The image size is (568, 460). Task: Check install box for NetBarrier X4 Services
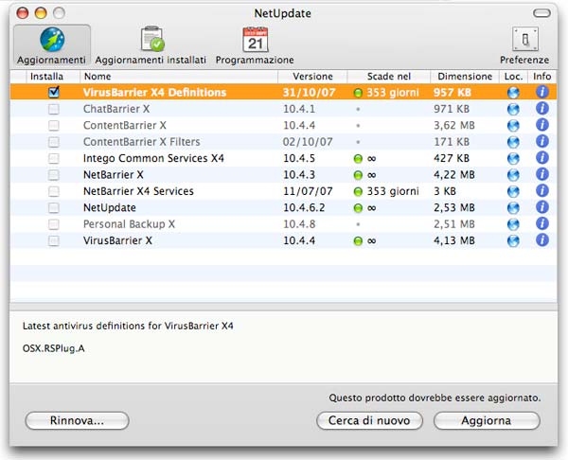click(54, 191)
